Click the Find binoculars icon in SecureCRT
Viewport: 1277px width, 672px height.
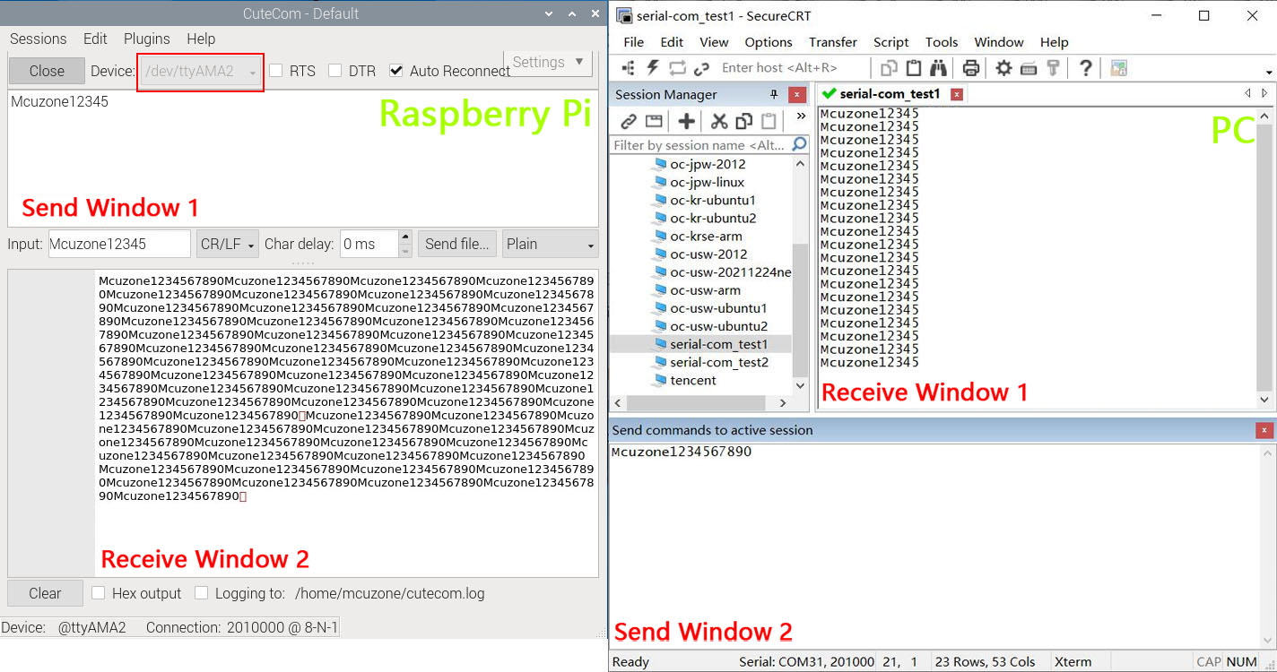click(x=938, y=68)
